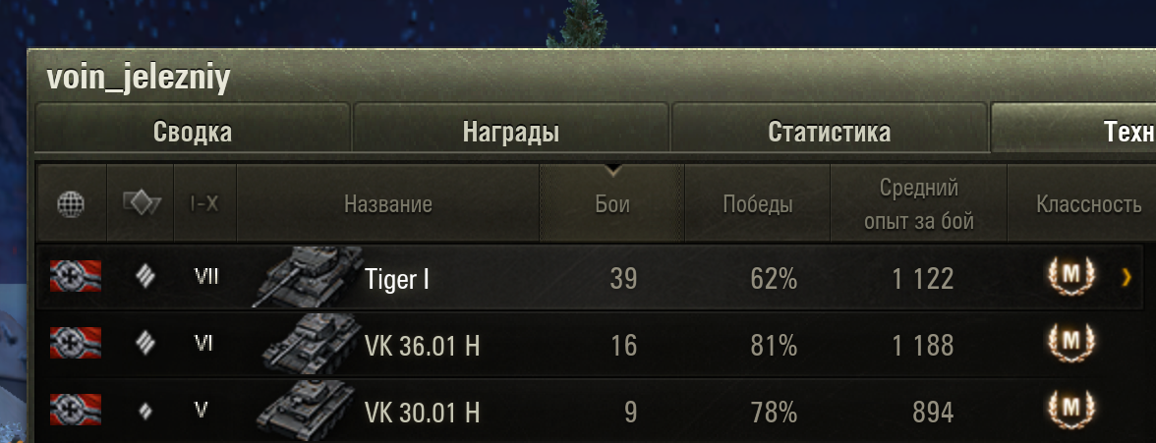Click German flag in Tiger I row
Image resolution: width=1156 pixels, height=443 pixels.
75,276
